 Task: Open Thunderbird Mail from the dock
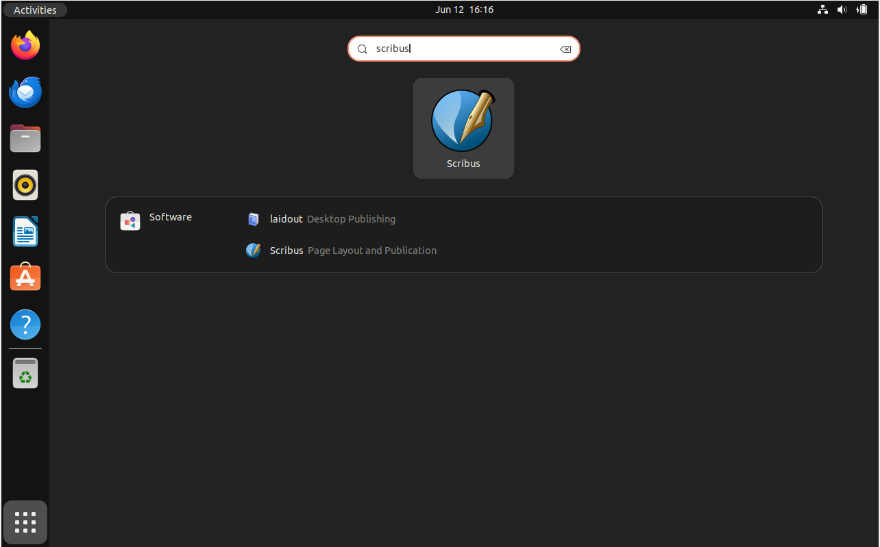[25, 92]
